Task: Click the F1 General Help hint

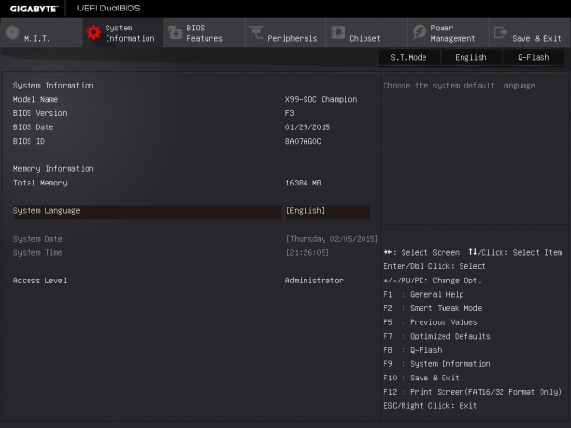Action: (423, 295)
